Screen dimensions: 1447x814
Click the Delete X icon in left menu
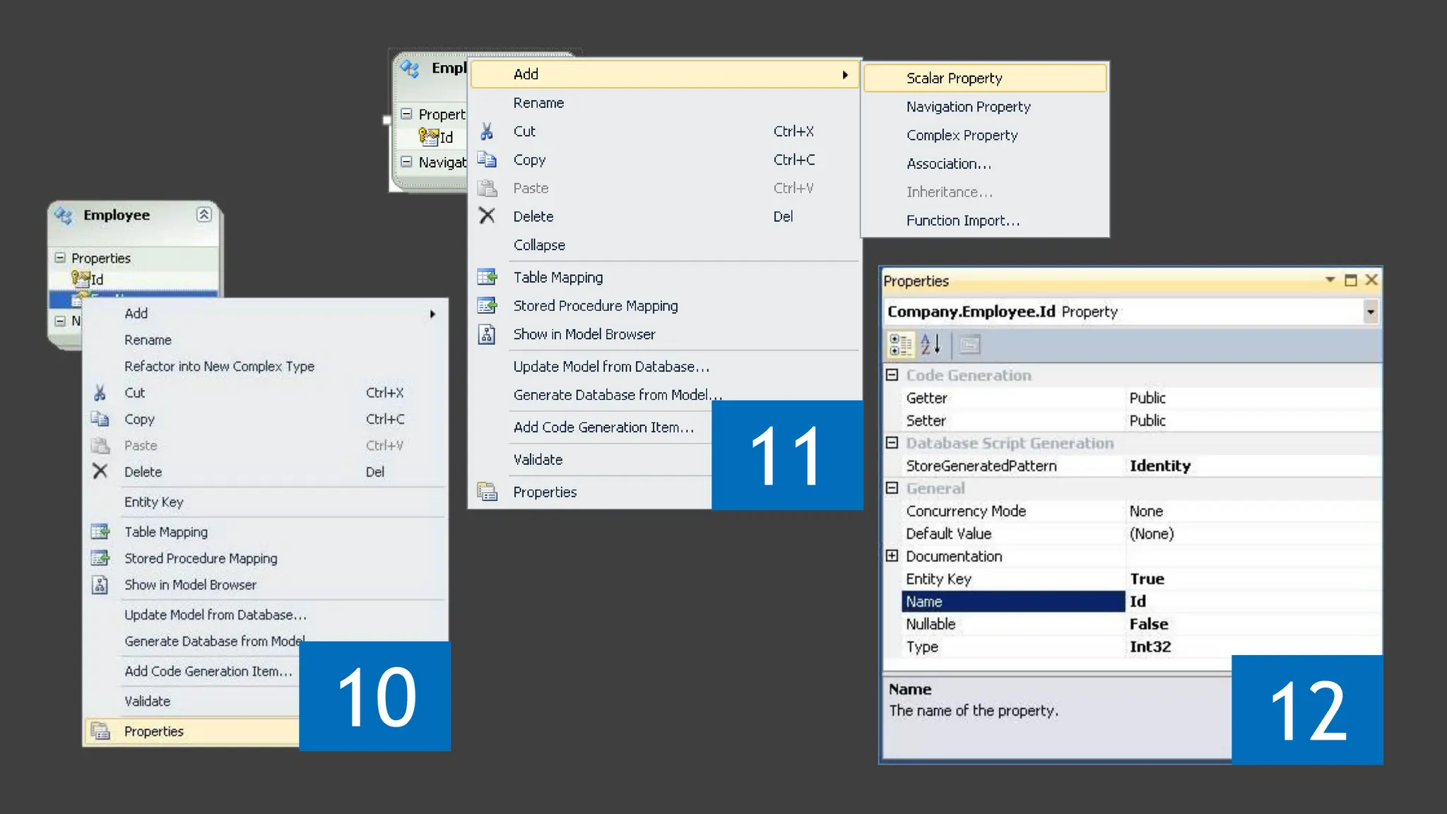[x=100, y=471]
